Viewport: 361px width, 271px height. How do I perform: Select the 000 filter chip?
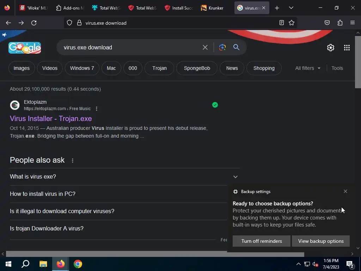(x=133, y=68)
